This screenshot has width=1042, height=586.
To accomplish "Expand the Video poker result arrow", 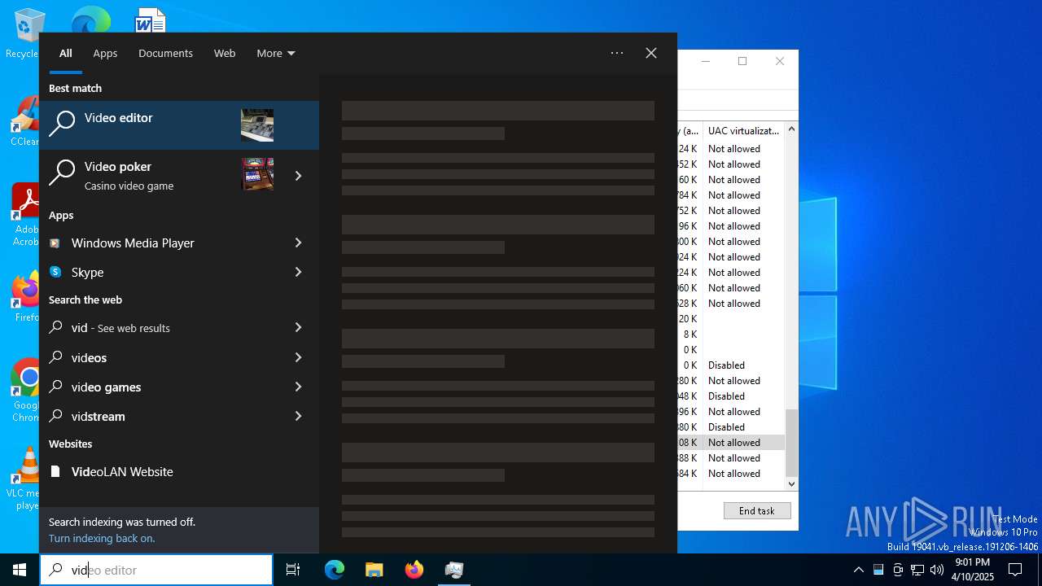I will point(298,176).
